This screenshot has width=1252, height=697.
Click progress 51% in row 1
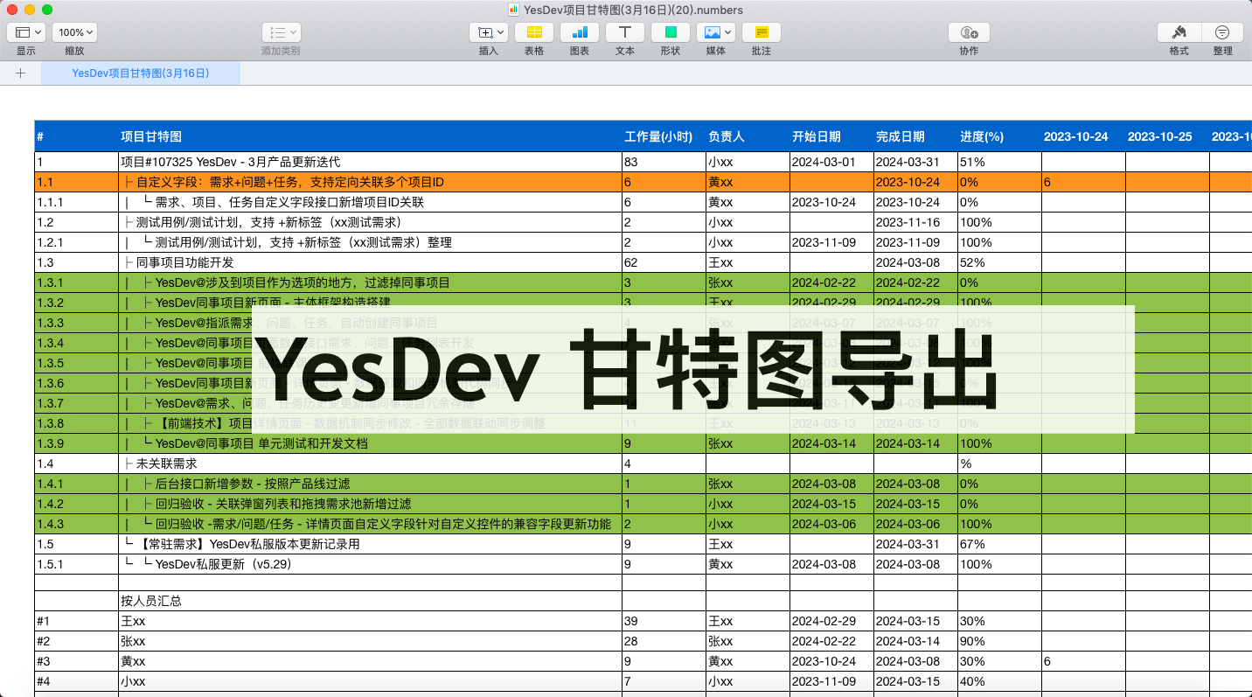tap(999, 162)
